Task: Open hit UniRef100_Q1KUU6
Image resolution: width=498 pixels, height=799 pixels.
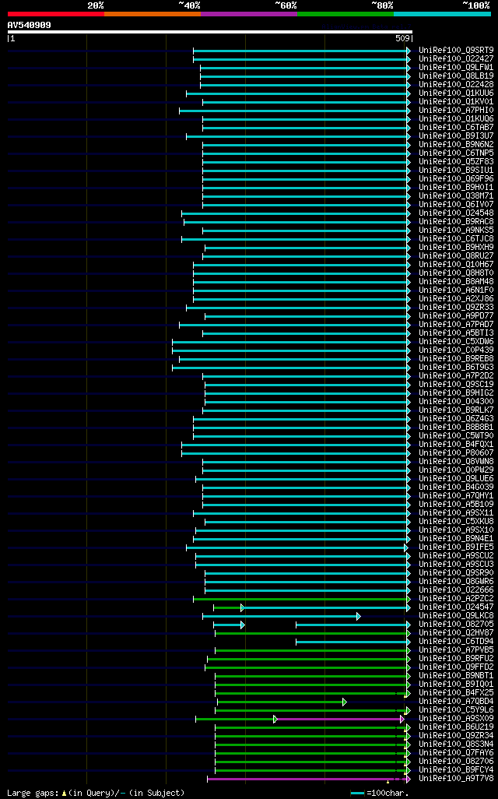Action: pyautogui.click(x=456, y=93)
